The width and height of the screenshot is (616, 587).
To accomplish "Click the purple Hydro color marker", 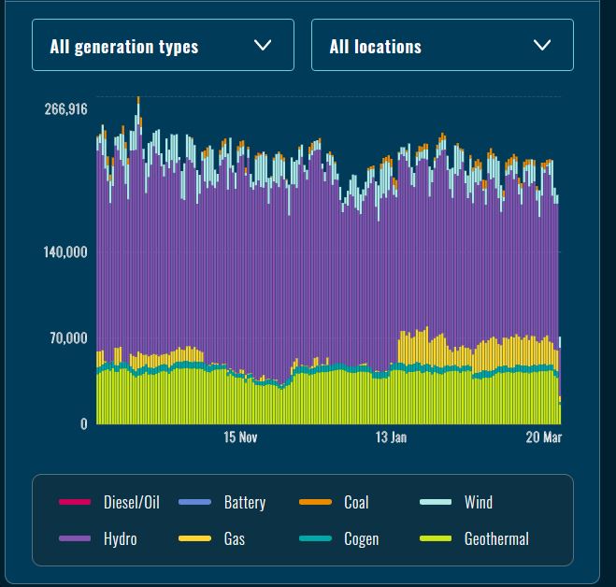I will click(75, 539).
